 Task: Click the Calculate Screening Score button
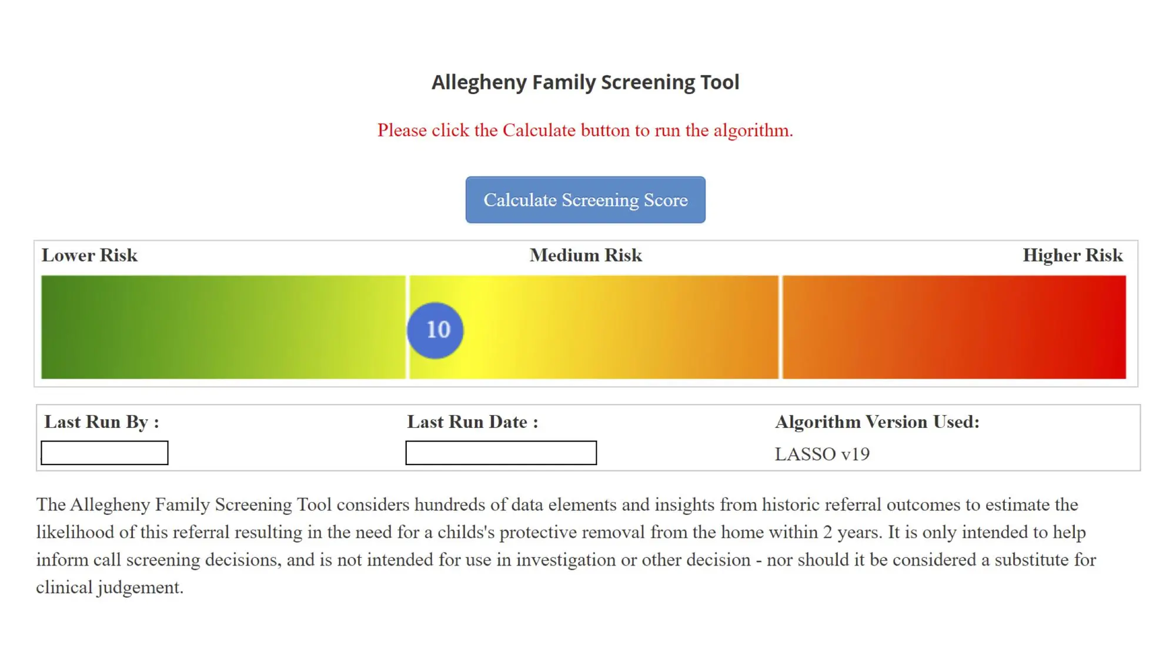point(585,200)
